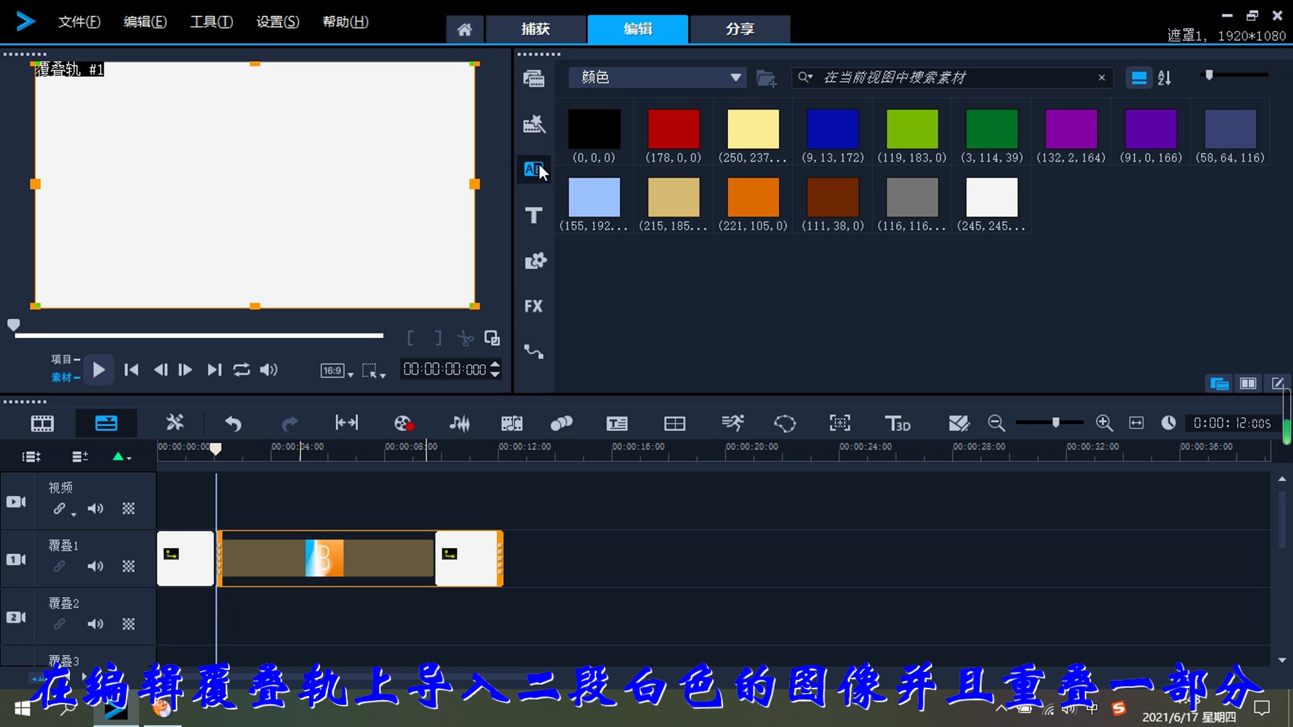Increase the preview timecode value

coord(496,364)
